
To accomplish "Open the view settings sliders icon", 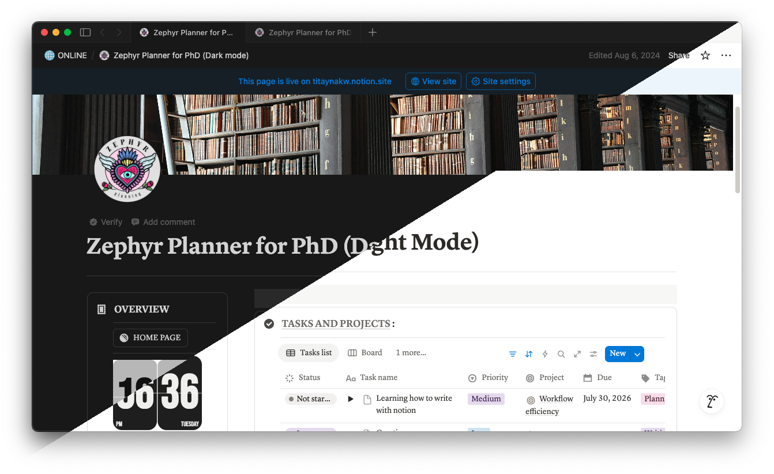I will pos(593,354).
